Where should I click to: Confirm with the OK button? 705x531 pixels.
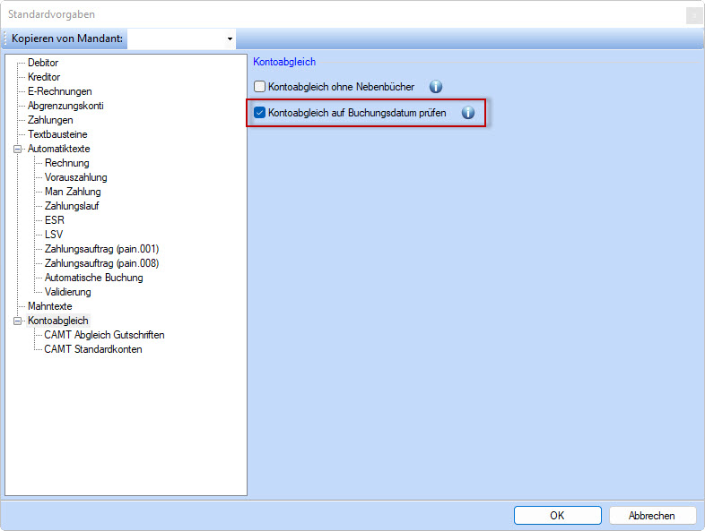(558, 515)
